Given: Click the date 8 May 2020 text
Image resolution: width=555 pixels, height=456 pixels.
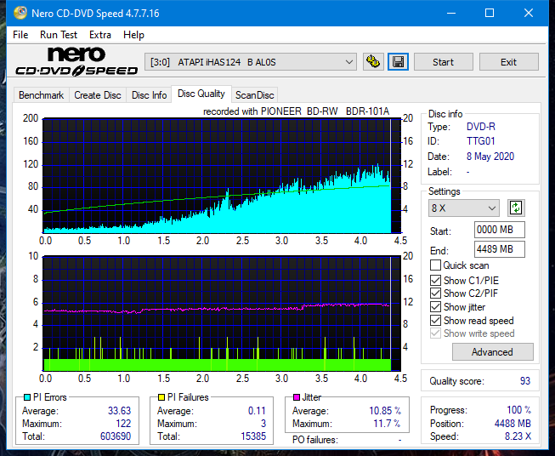Looking at the screenshot, I should 490,157.
